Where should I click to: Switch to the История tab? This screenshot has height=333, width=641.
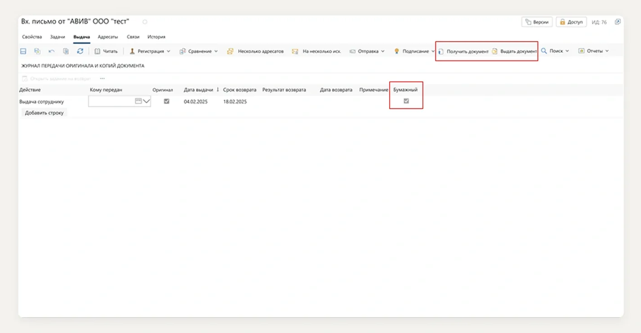coord(156,37)
